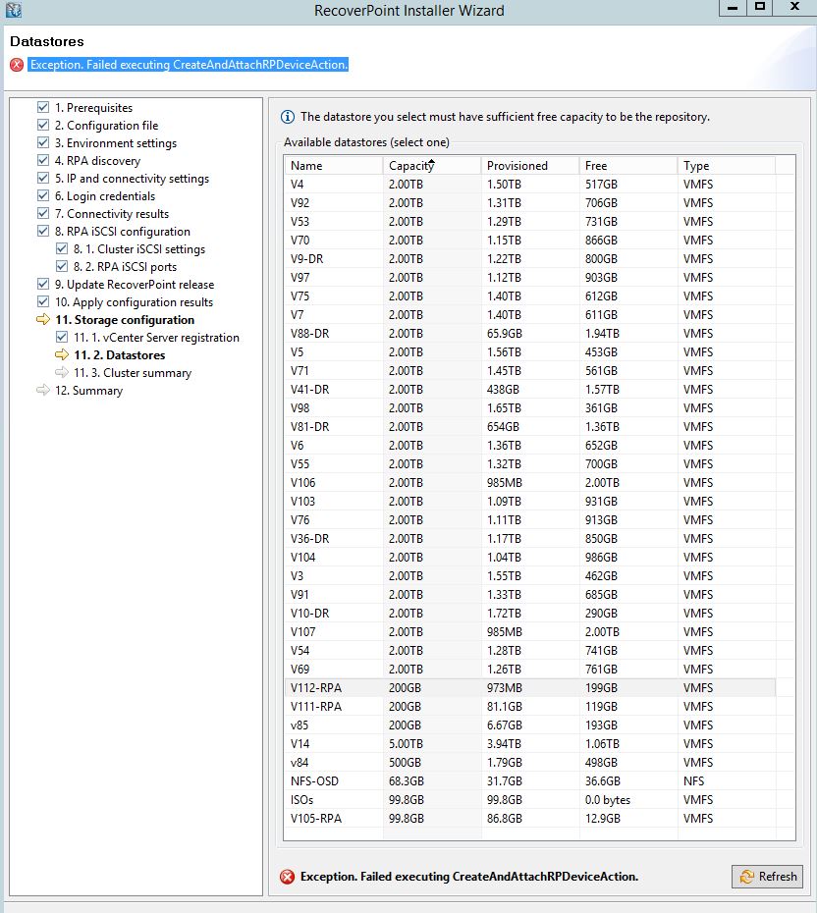Select datastore V105-RPA row
817x913 pixels.
pos(530,818)
